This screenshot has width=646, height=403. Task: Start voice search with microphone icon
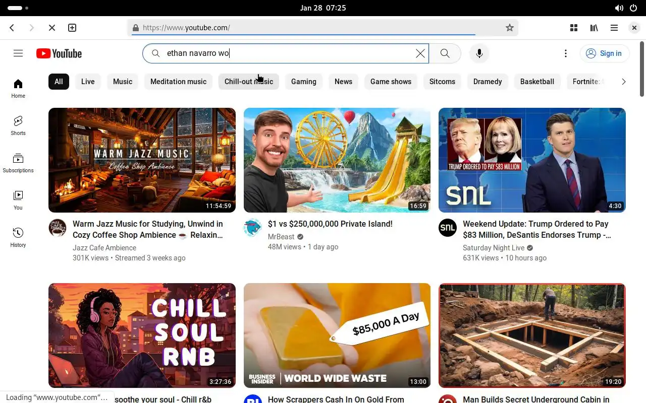point(479,53)
